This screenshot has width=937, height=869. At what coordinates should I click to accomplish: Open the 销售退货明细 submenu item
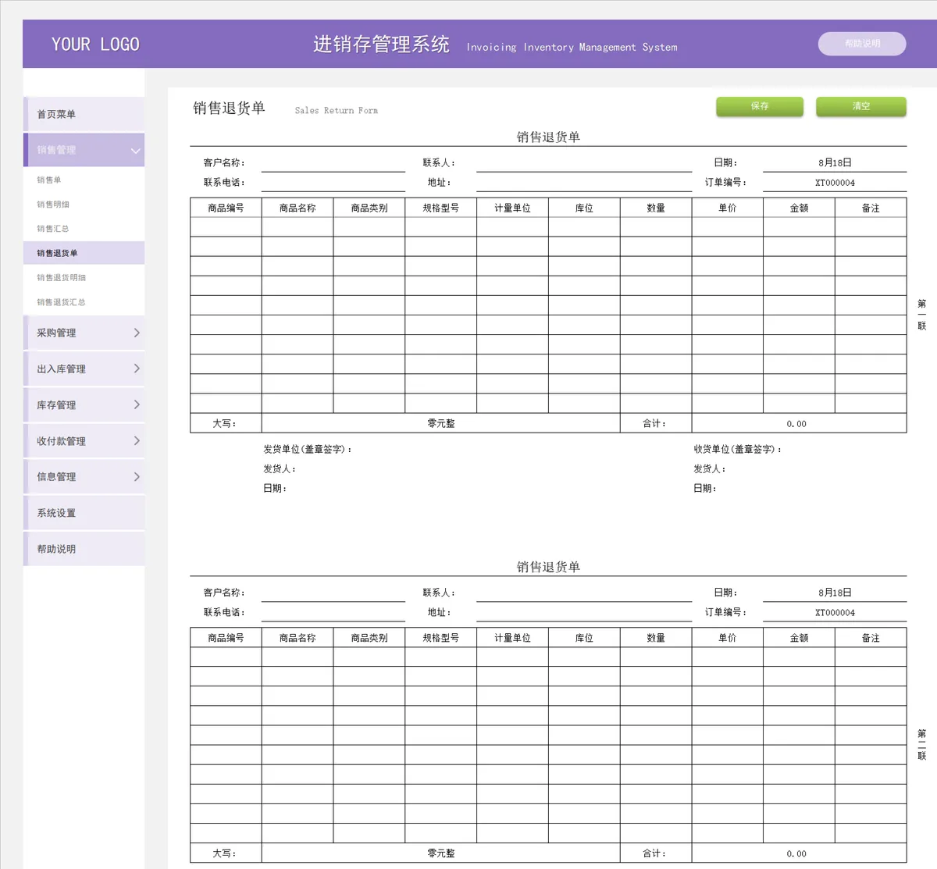click(x=61, y=277)
